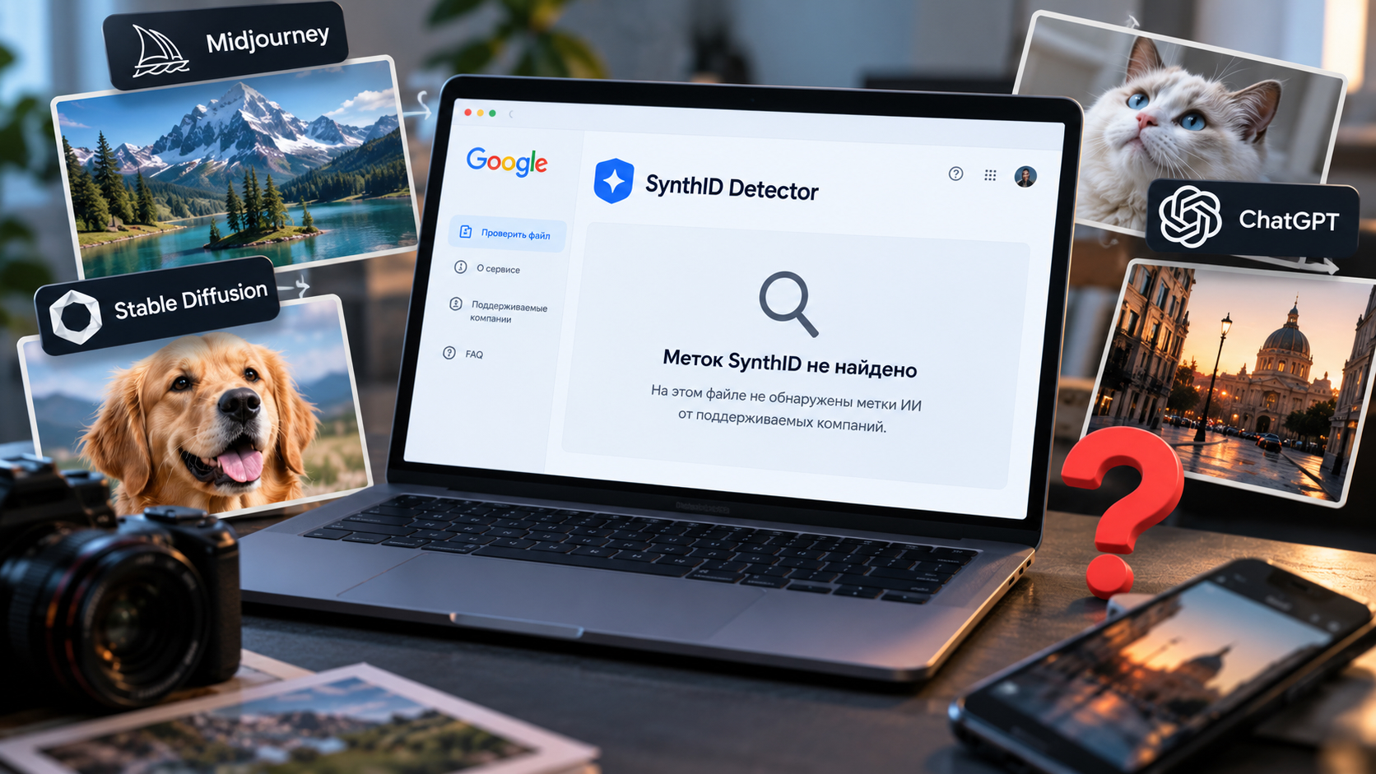Image resolution: width=1376 pixels, height=774 pixels.
Task: Click the Midjourney label badge
Action: (227, 46)
